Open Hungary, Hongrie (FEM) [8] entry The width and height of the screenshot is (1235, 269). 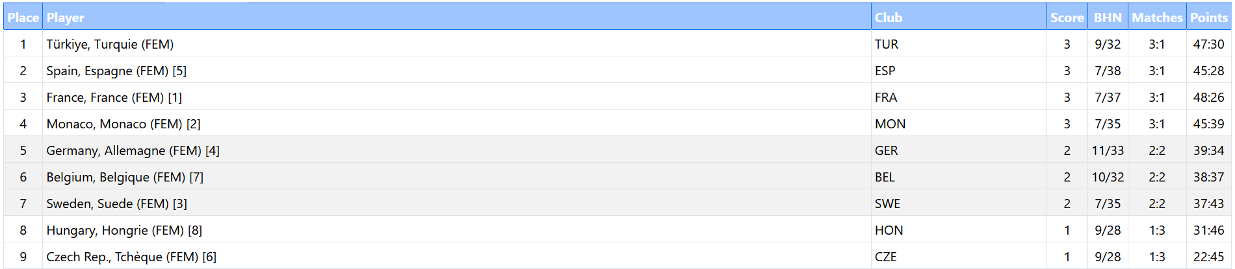point(124,230)
